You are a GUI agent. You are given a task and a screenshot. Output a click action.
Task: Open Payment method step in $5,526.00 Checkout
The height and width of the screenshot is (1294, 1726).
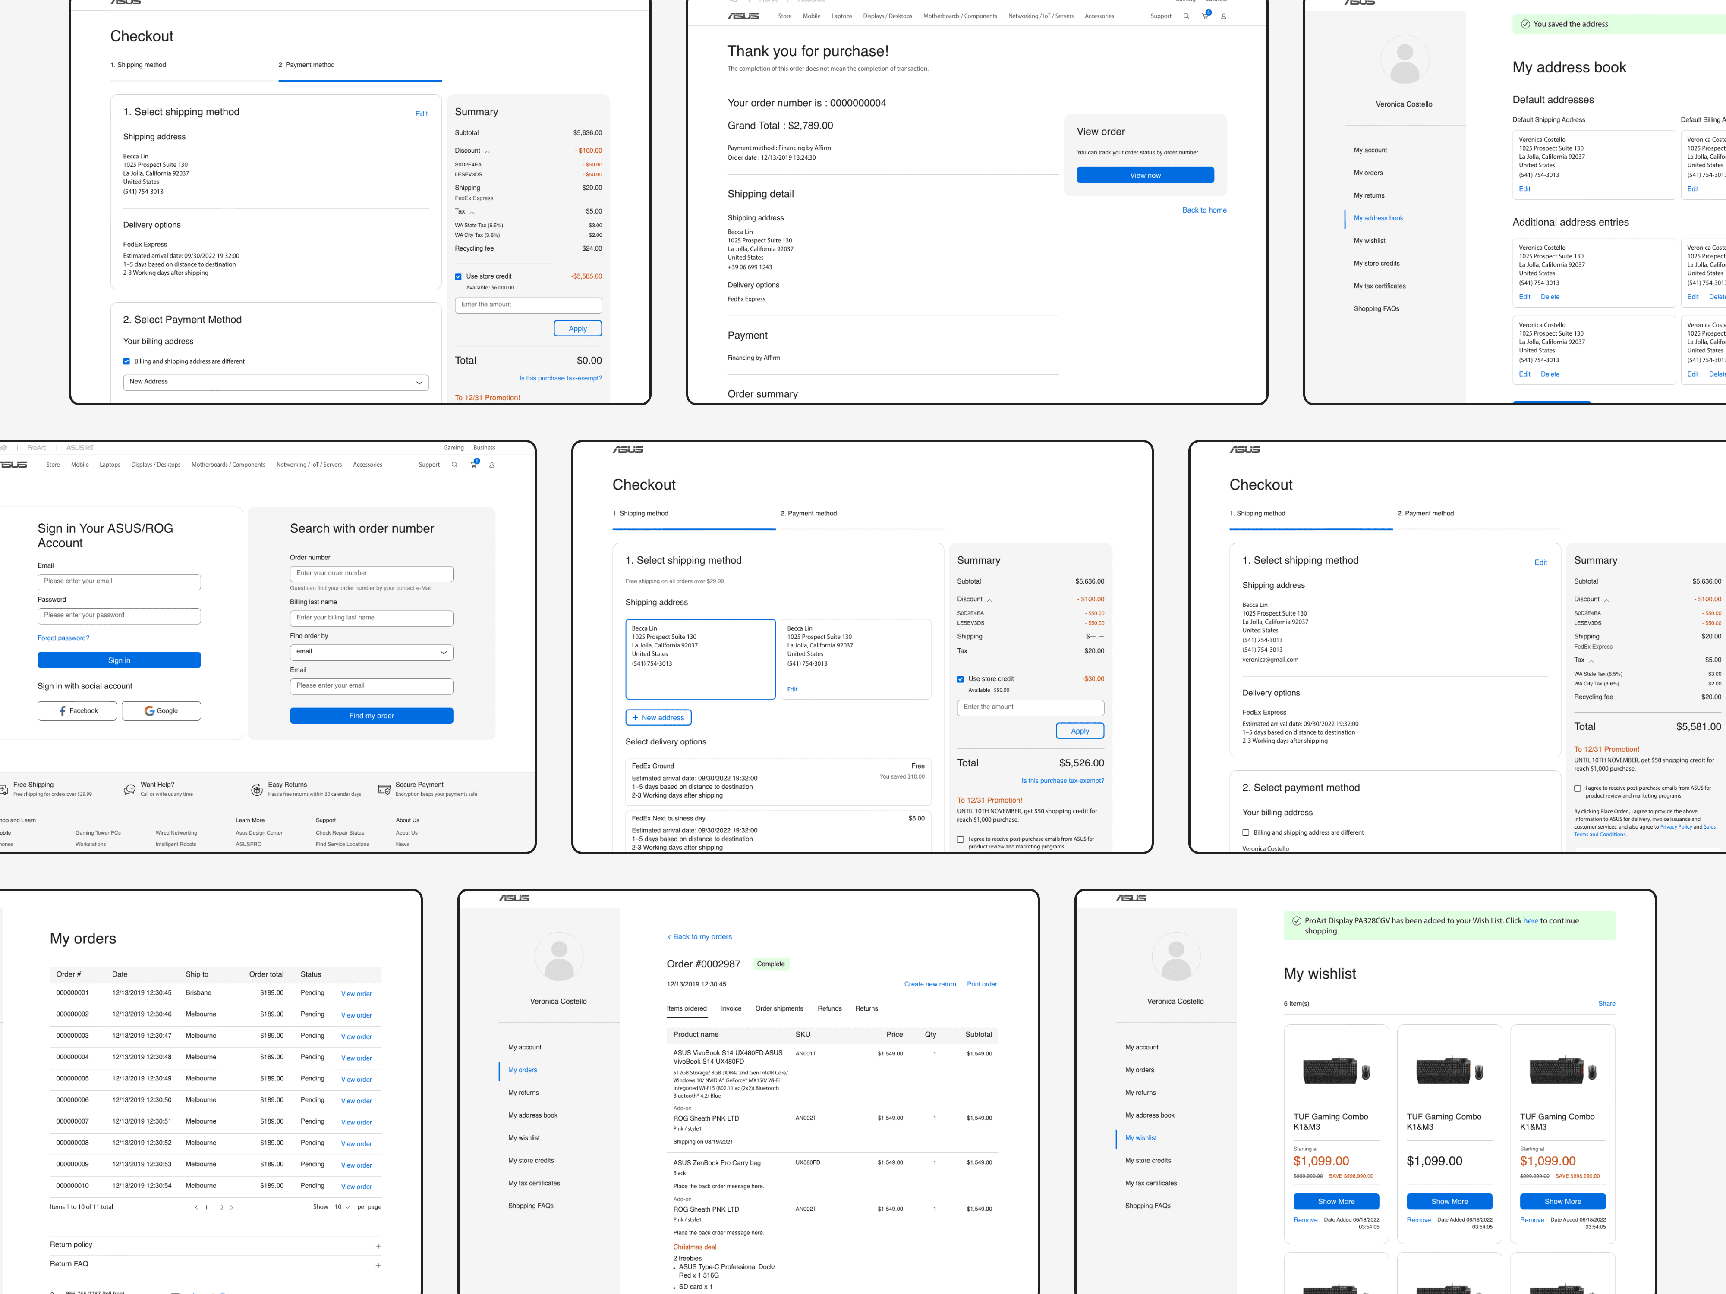808,513
